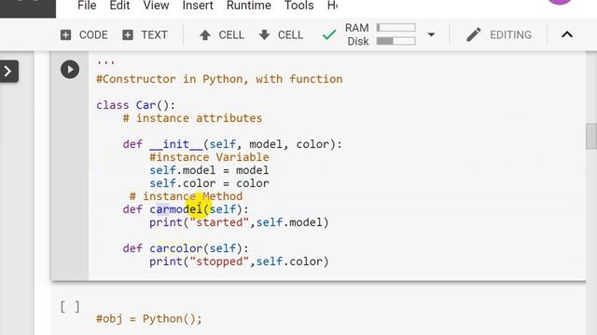Image resolution: width=597 pixels, height=335 pixels.
Task: Open the Runtime menu
Action: tap(249, 6)
